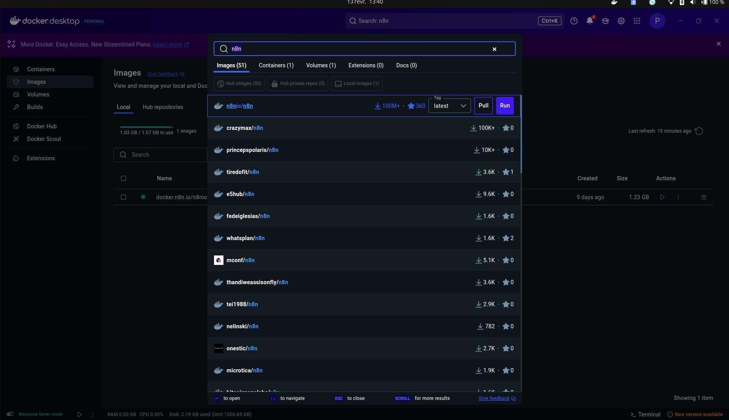Open Docker Scout in the sidebar
This screenshot has width=729, height=420.
(x=50, y=139)
